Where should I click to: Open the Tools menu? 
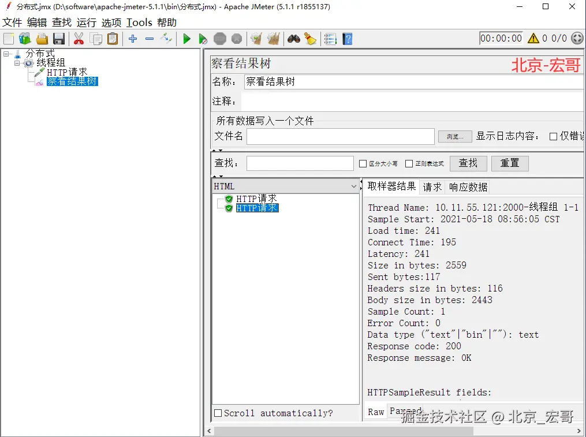tap(139, 23)
